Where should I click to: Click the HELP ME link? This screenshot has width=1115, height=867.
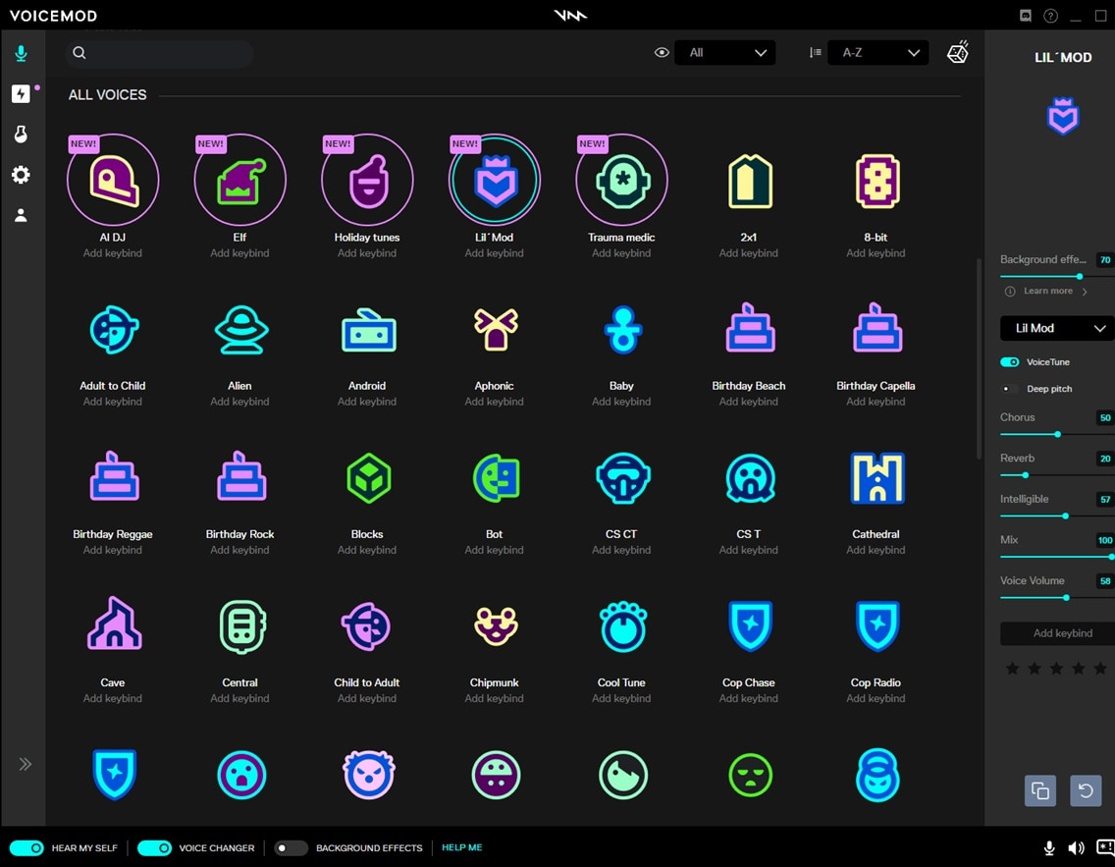(462, 847)
